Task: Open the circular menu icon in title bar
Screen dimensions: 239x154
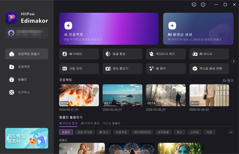Action: click(x=203, y=4)
